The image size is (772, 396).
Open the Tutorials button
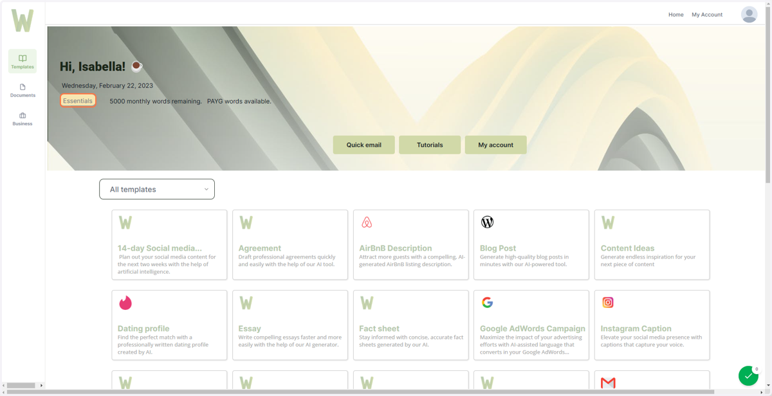click(x=430, y=145)
